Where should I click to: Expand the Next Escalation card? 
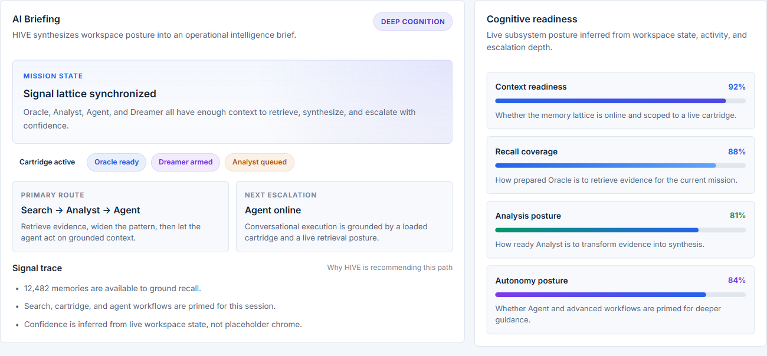(x=344, y=216)
